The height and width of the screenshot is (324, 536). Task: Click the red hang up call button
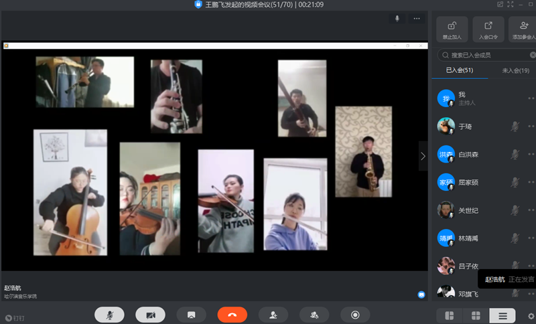[x=232, y=315]
